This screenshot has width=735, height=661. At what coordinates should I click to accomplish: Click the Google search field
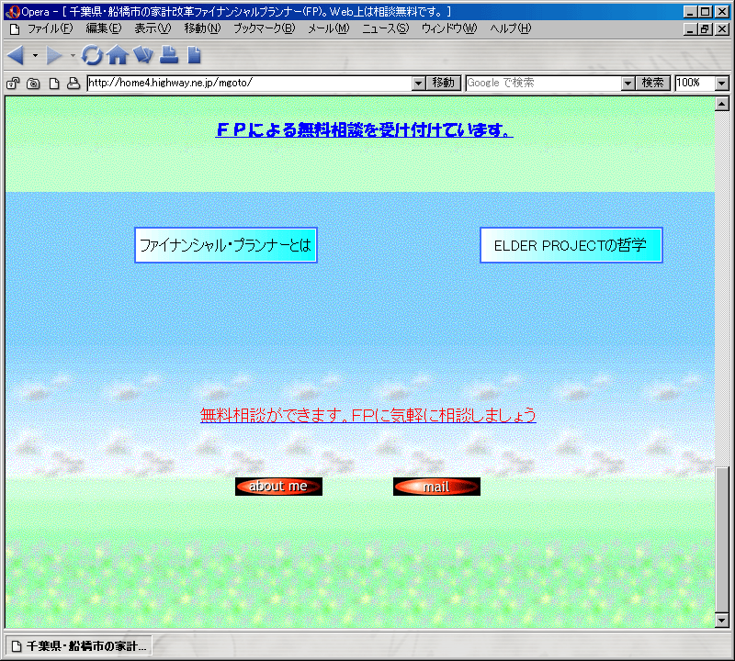pos(544,83)
